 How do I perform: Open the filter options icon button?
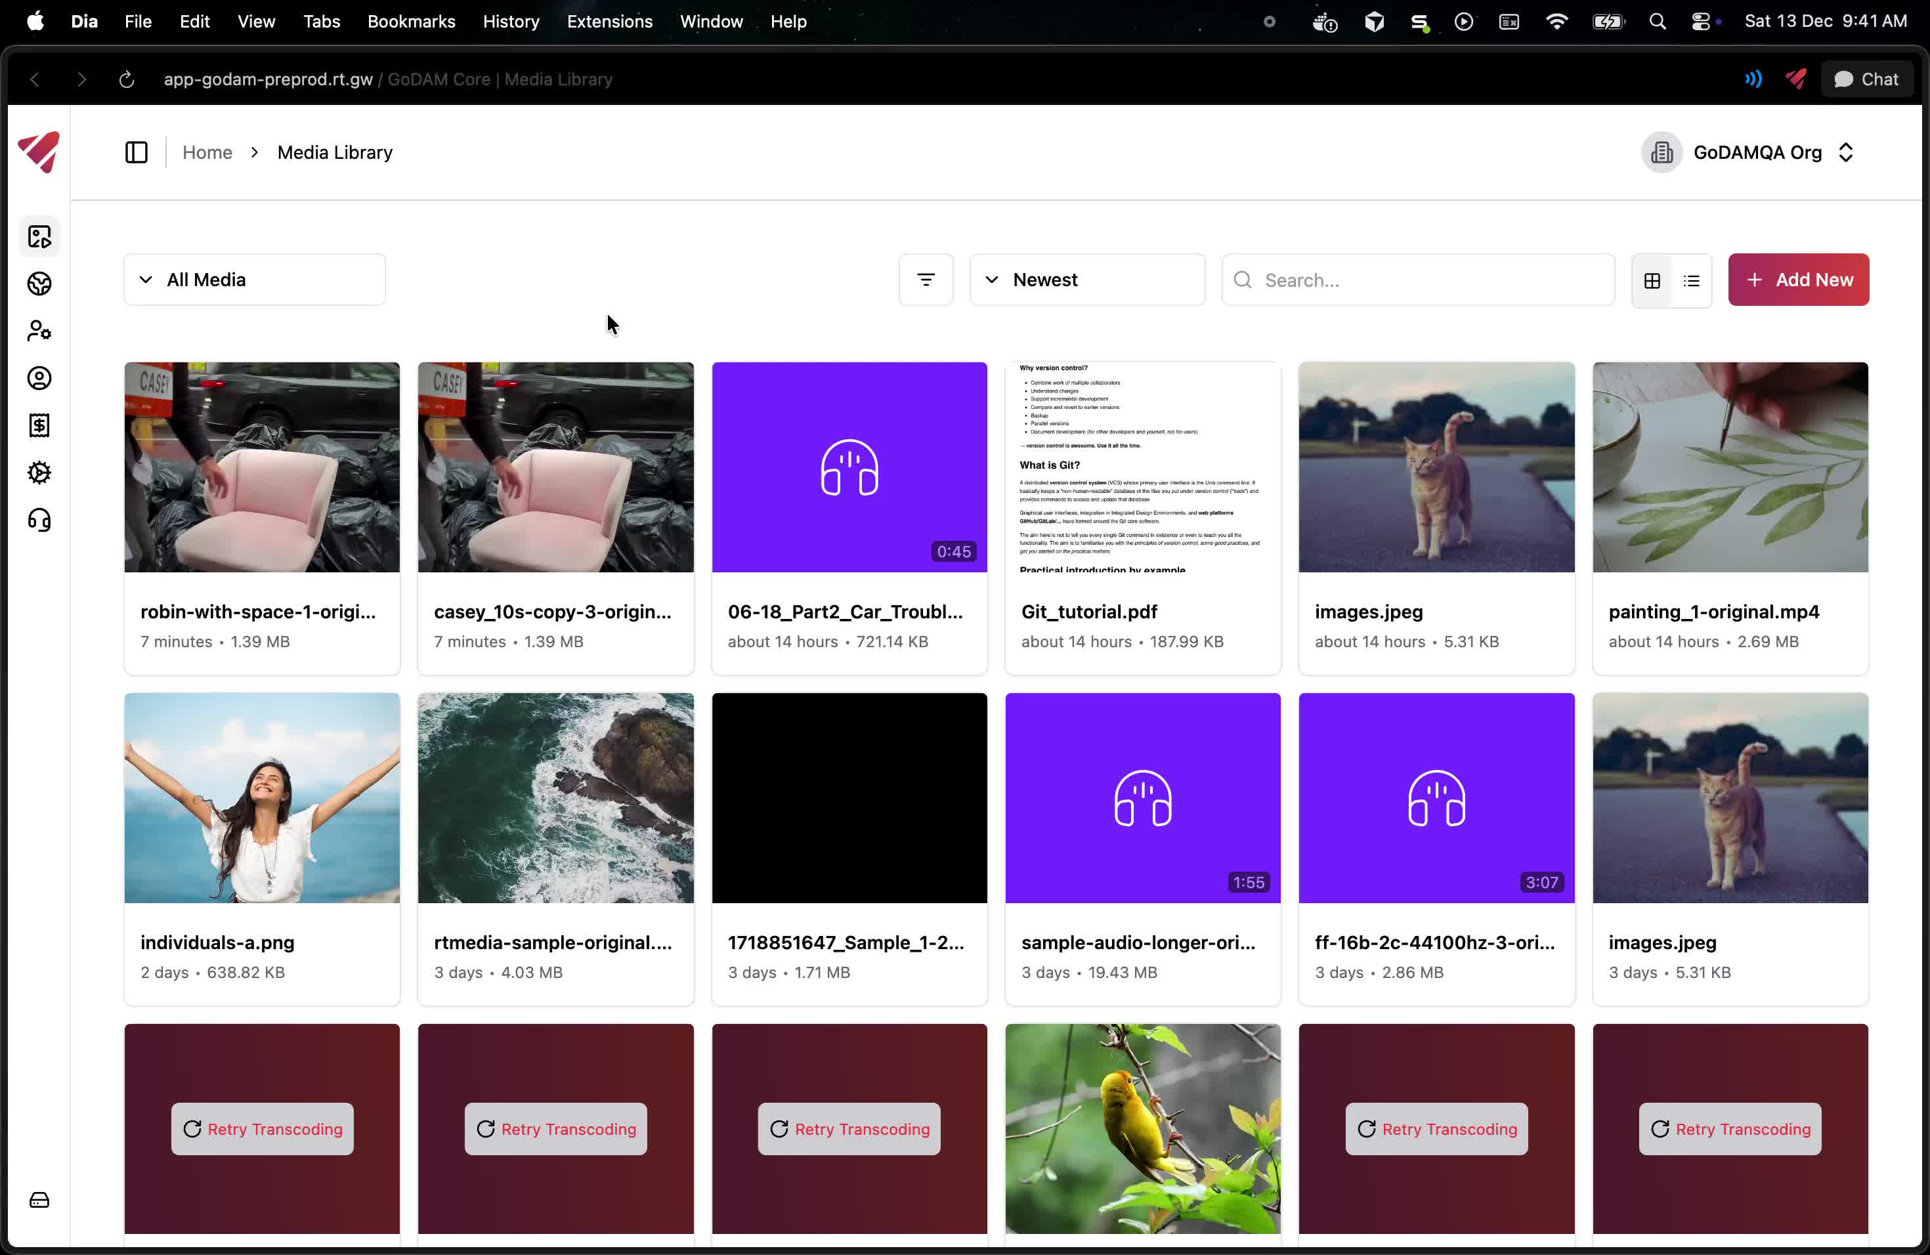click(926, 280)
